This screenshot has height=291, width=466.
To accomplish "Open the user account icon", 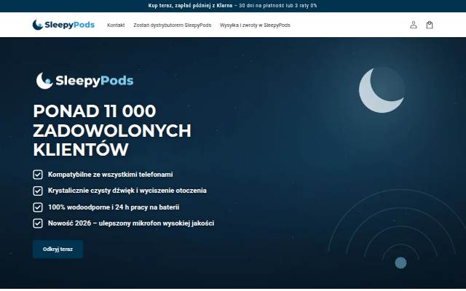I will tap(413, 25).
